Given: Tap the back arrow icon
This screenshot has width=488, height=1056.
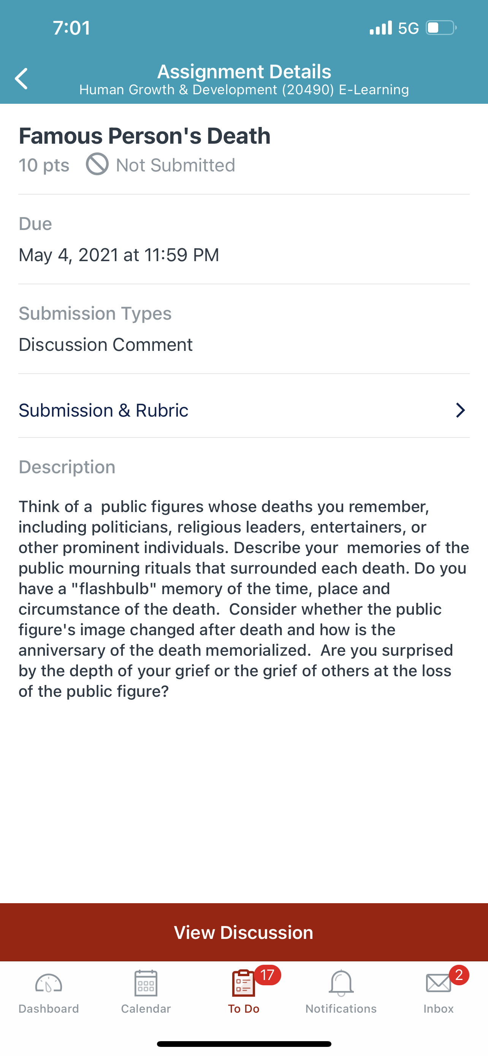Looking at the screenshot, I should 21,79.
